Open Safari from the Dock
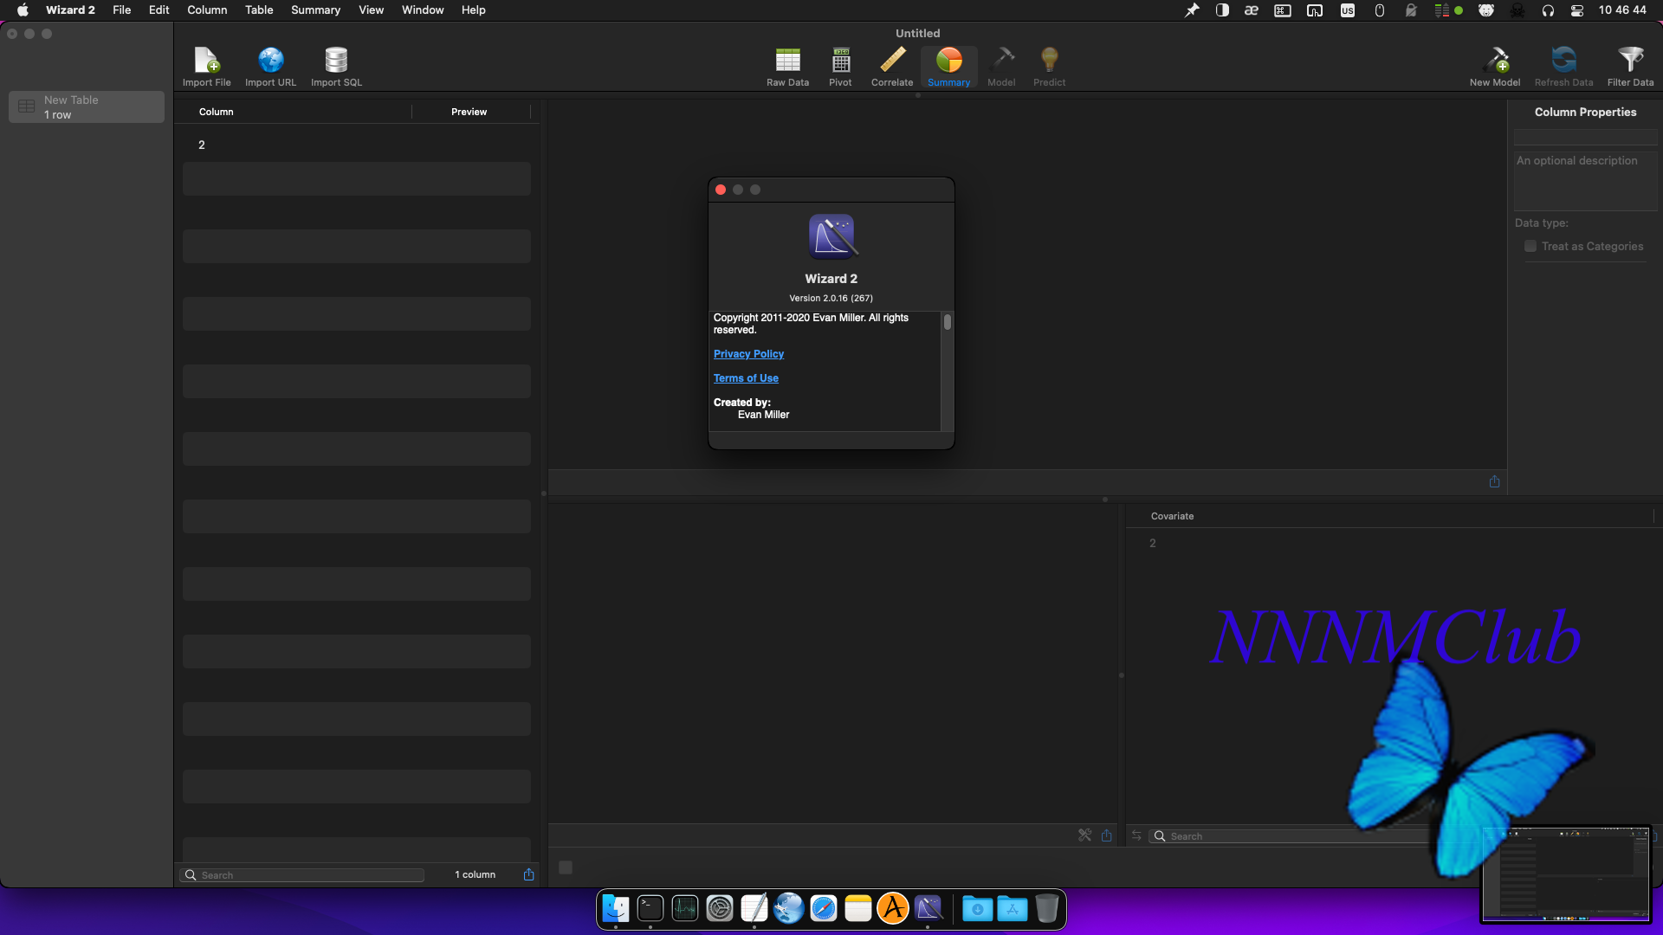Image resolution: width=1663 pixels, height=935 pixels. (824, 908)
